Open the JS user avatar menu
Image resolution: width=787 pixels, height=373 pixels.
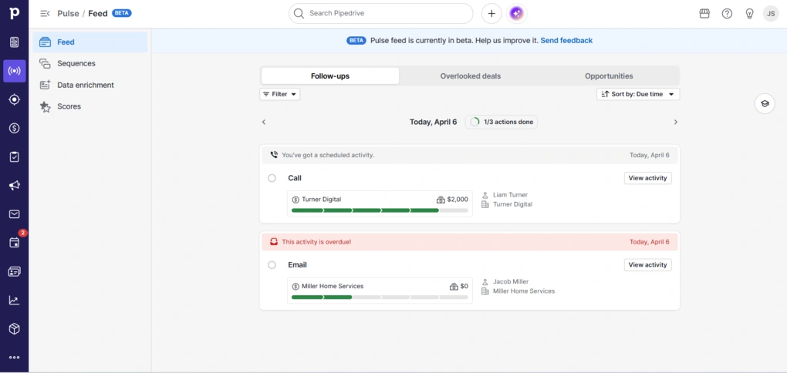(x=771, y=14)
